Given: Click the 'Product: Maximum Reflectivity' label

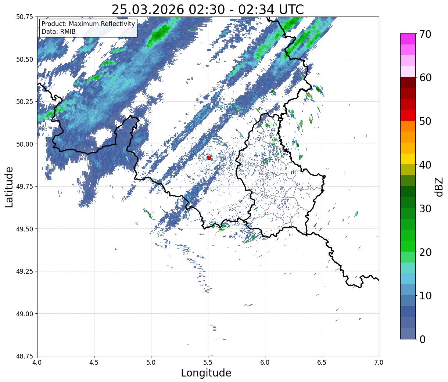Looking at the screenshot, I should pyautogui.click(x=88, y=24).
